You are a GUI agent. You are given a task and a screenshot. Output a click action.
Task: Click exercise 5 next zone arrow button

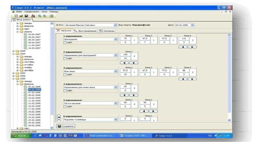153,111
